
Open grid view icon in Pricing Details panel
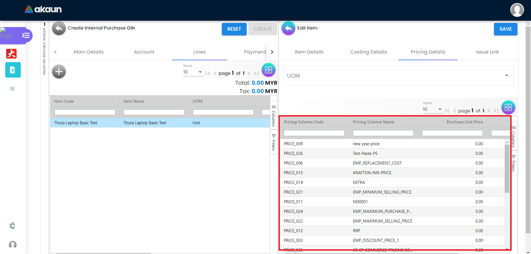pyautogui.click(x=508, y=107)
